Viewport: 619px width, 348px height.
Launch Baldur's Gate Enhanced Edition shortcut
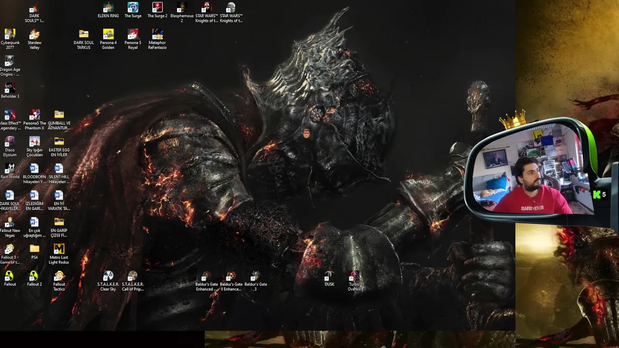206,281
